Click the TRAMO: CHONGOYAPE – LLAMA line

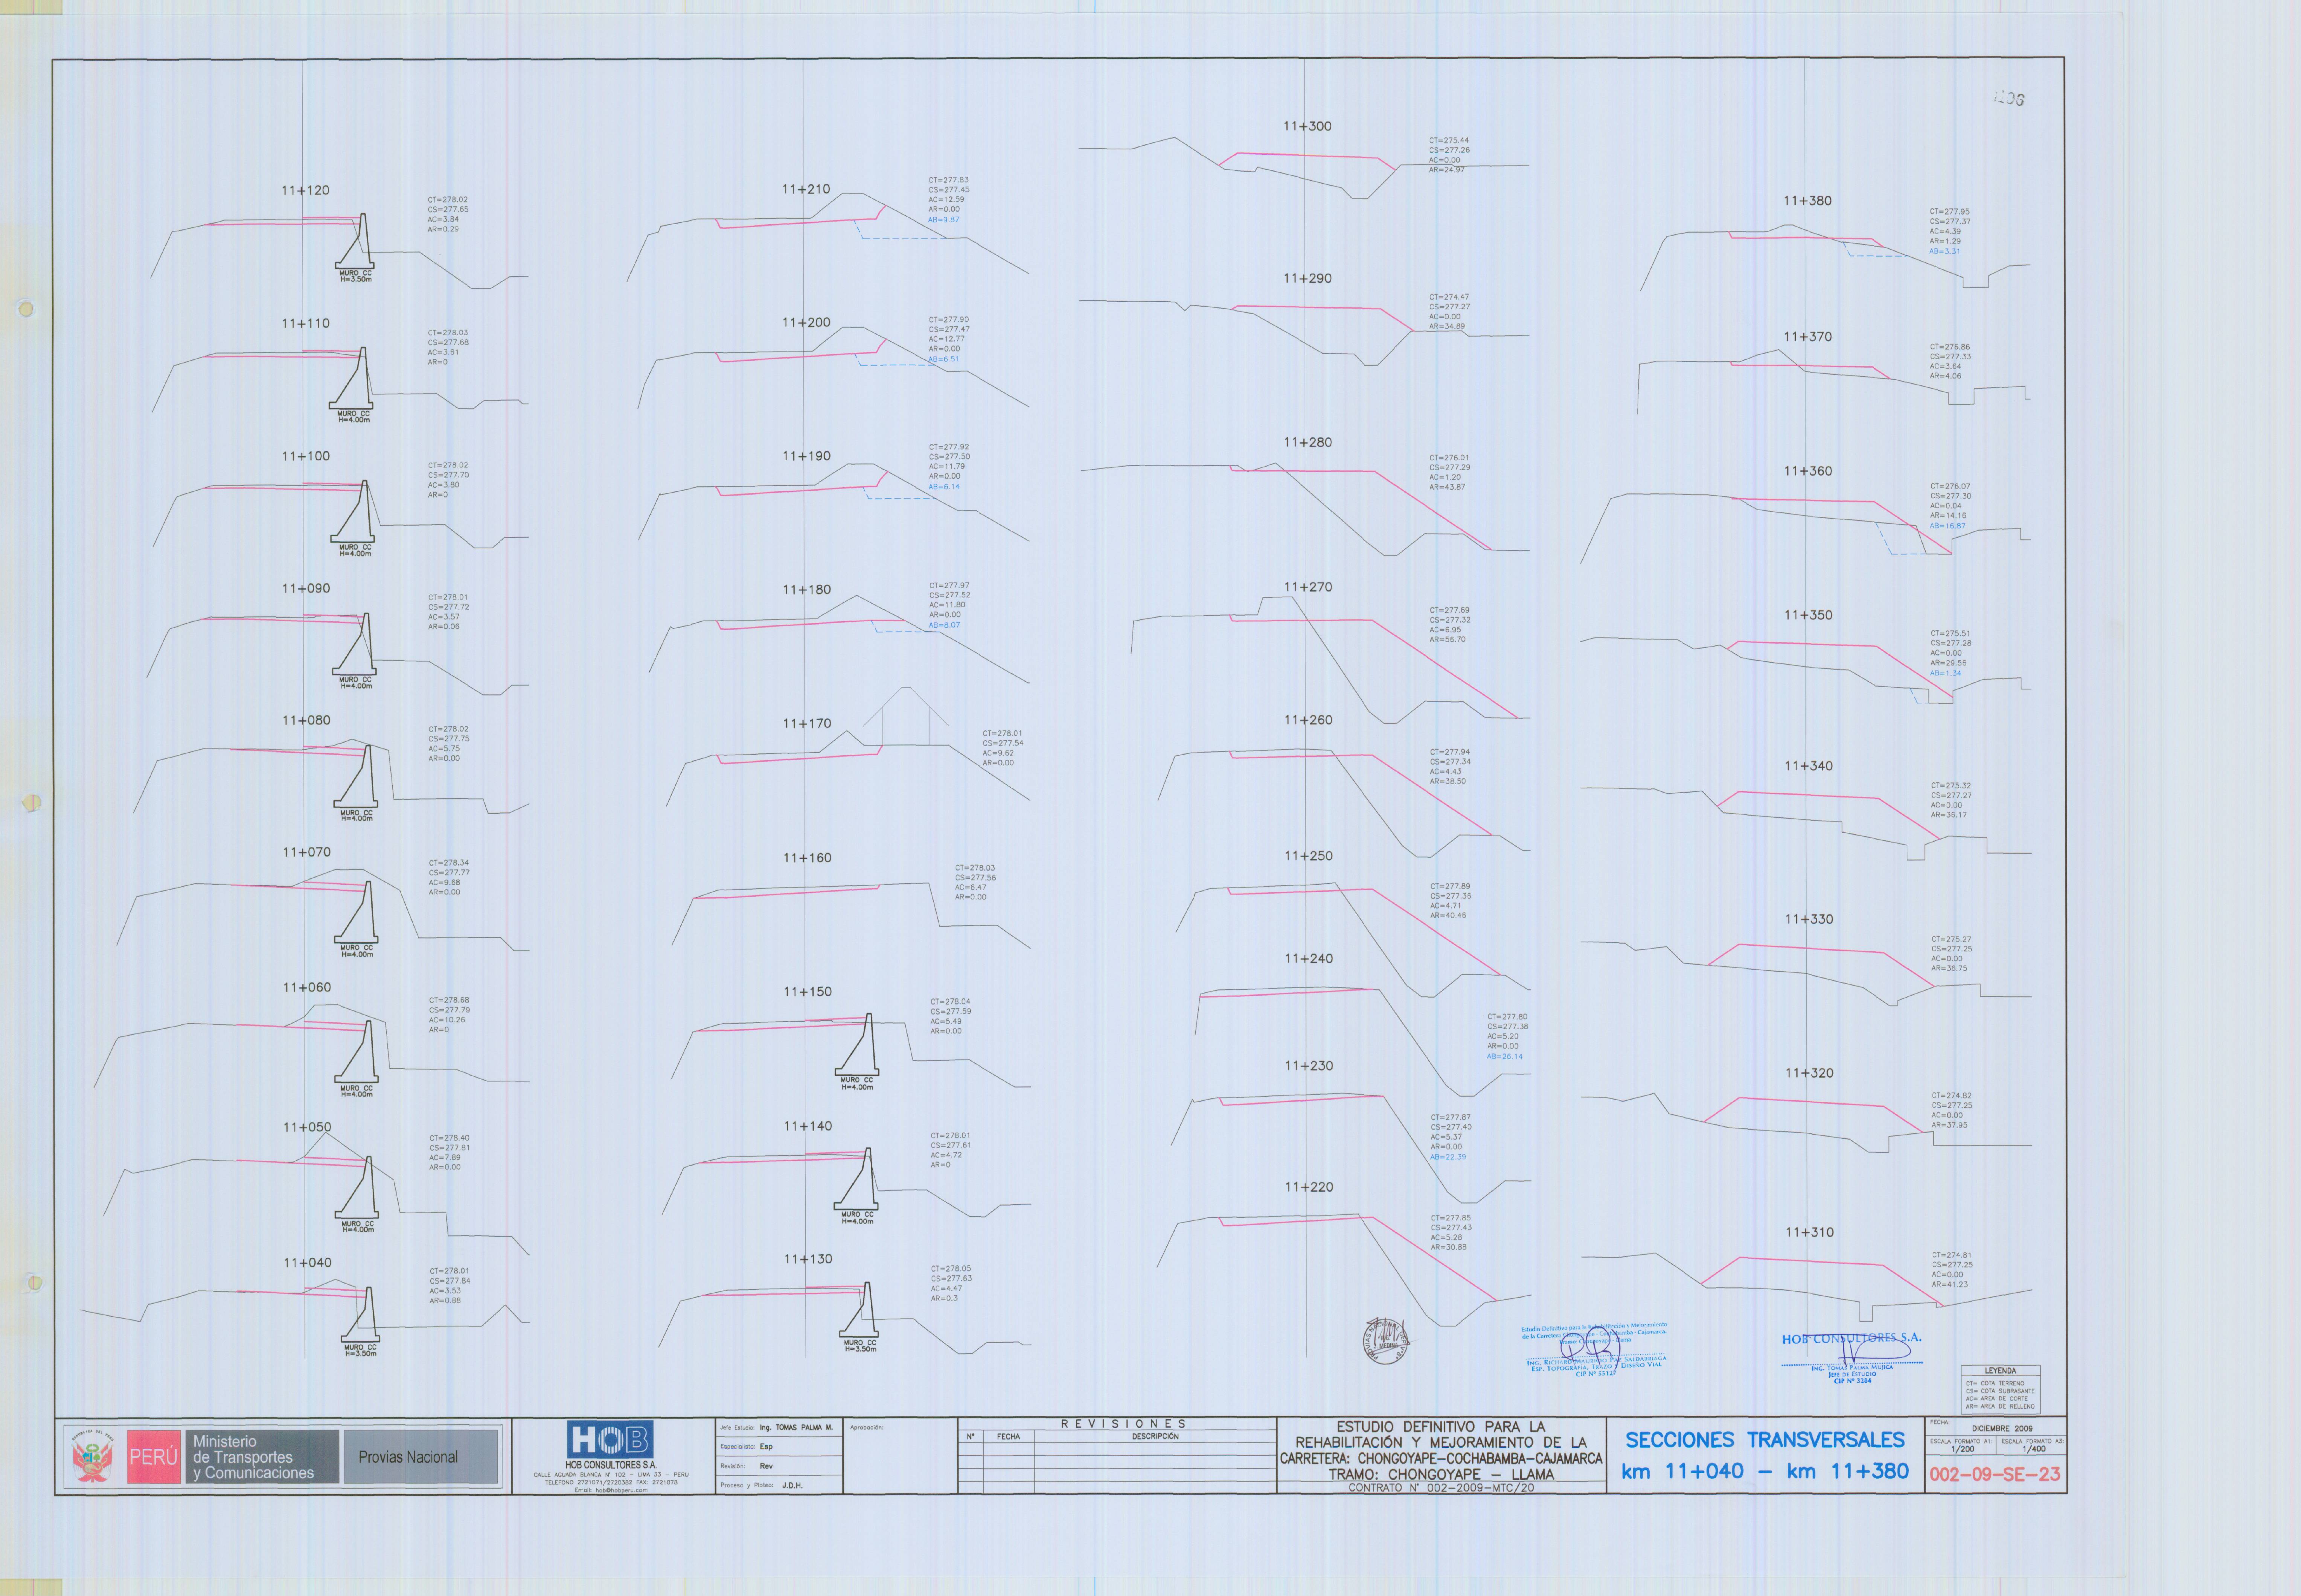coord(1441,1474)
